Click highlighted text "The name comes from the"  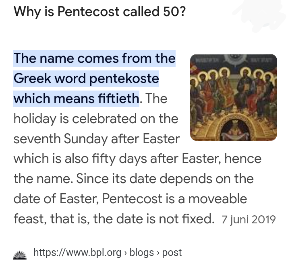point(95,58)
